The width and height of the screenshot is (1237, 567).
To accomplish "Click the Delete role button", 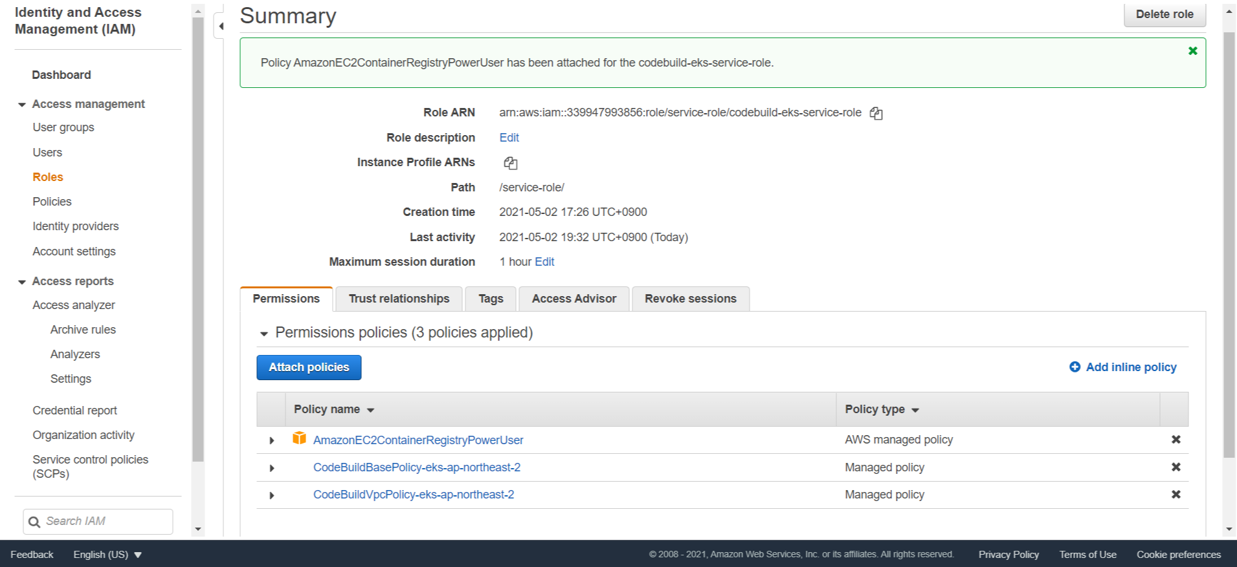I will tap(1165, 14).
